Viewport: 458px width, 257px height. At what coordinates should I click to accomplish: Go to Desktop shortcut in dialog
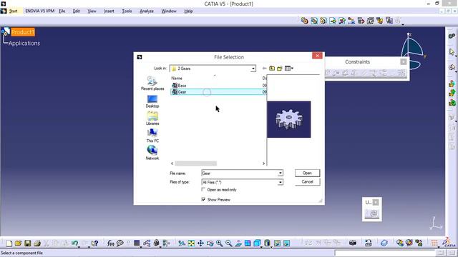(x=152, y=101)
